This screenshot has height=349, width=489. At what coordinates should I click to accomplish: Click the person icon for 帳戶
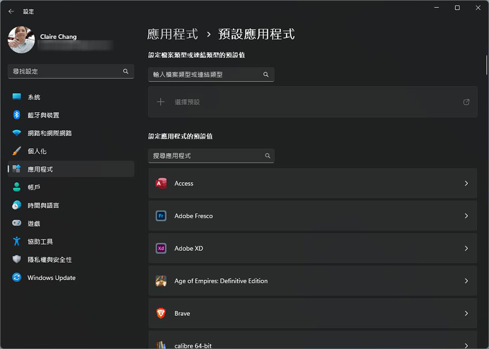pos(17,187)
